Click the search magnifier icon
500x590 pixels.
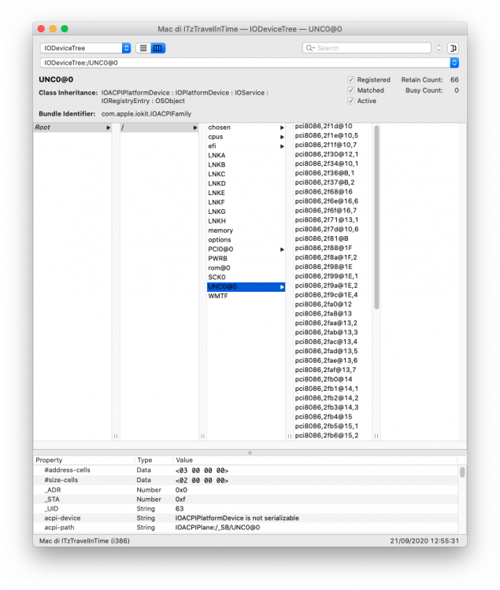[x=310, y=48]
